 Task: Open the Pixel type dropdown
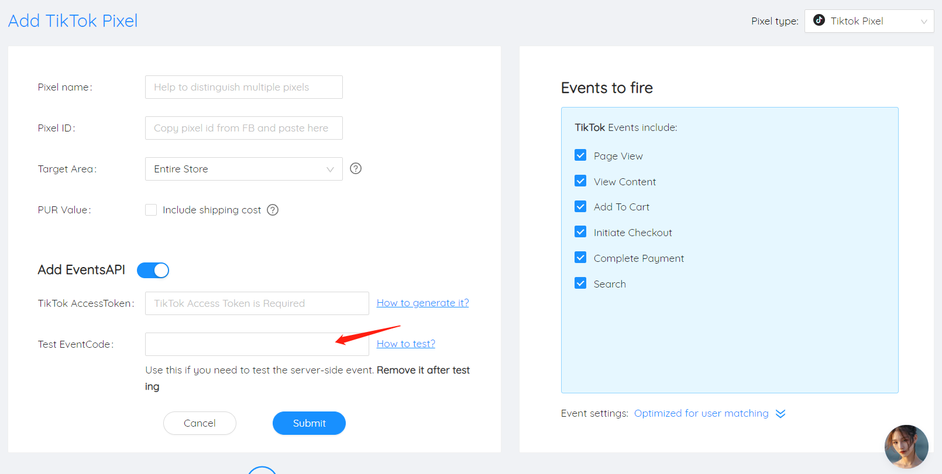tap(869, 21)
